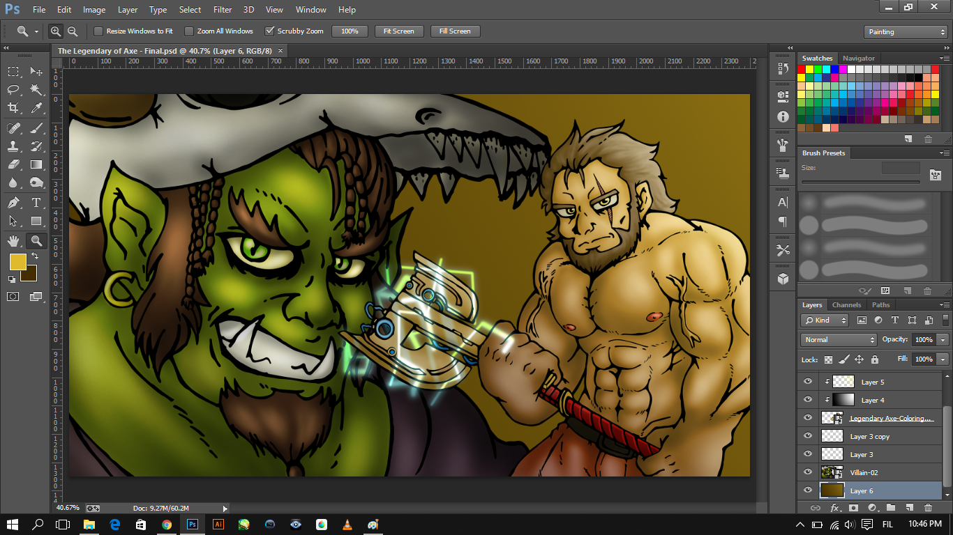The width and height of the screenshot is (953, 535).
Task: Select the History Brush tool
Action: [x=36, y=146]
